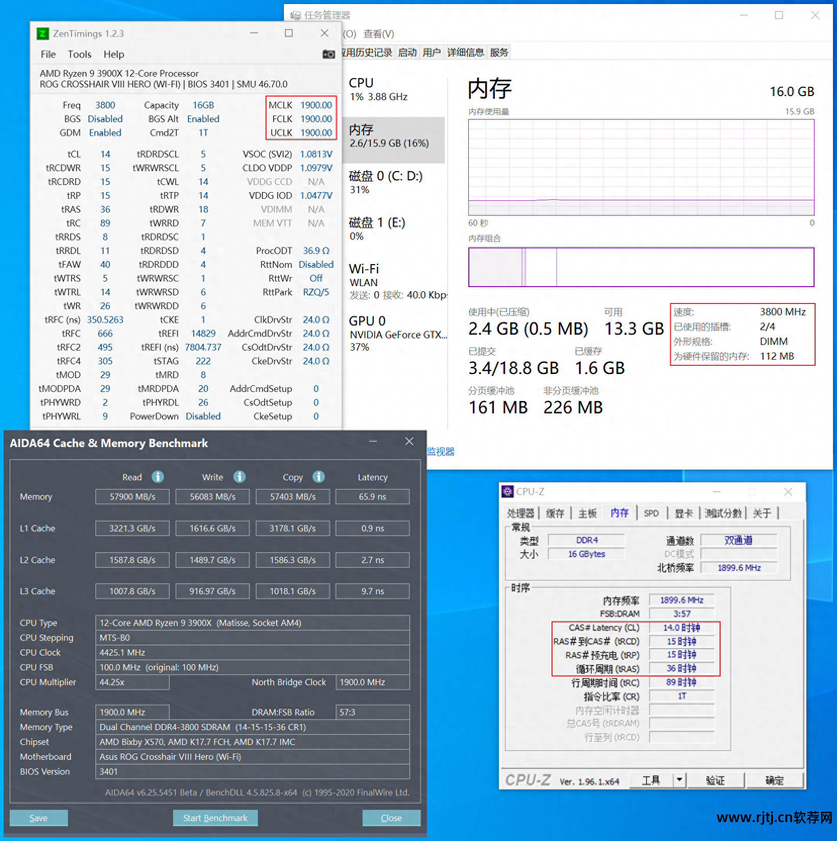Click the CPU-Z 工具 button
The image size is (837, 841).
[x=652, y=780]
